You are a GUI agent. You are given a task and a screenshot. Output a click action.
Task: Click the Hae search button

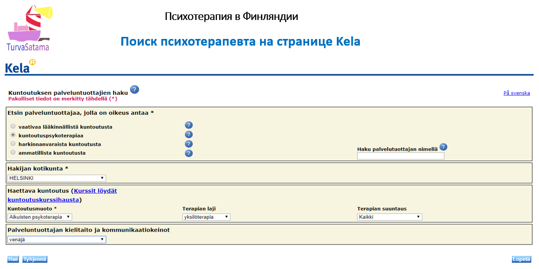[13, 259]
